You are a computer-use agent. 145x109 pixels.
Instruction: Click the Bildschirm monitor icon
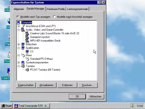coord(23,44)
